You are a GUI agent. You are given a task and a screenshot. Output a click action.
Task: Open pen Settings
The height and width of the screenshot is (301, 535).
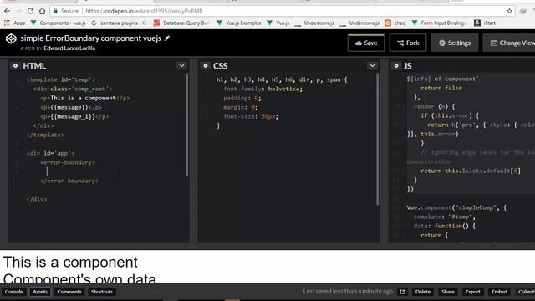[455, 43]
